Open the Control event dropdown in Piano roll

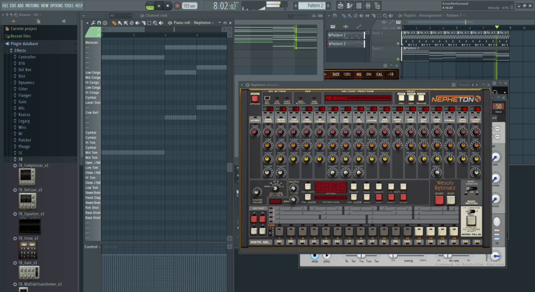point(92,246)
